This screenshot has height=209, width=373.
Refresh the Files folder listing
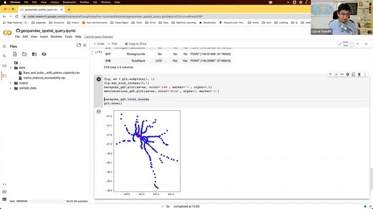(24, 54)
